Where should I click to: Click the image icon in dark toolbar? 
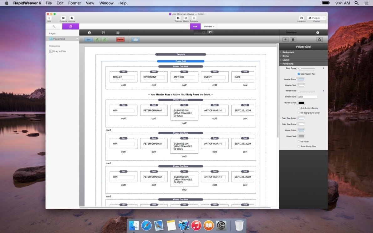[x=118, y=32]
